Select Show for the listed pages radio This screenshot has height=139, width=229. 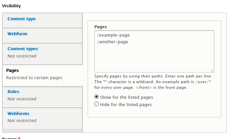click(x=96, y=97)
